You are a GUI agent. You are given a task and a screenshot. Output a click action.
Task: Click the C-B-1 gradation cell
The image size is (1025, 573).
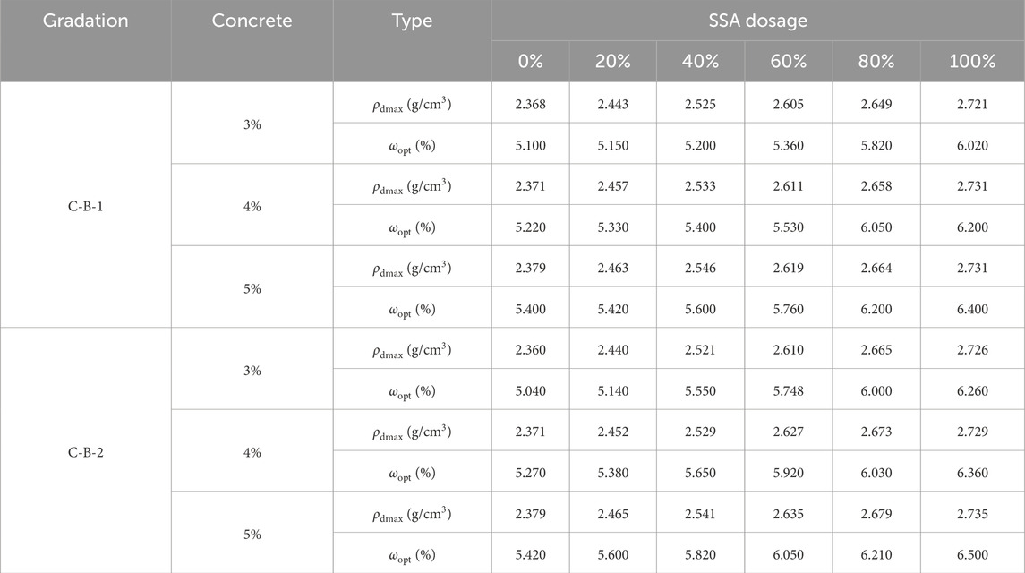pyautogui.click(x=85, y=206)
